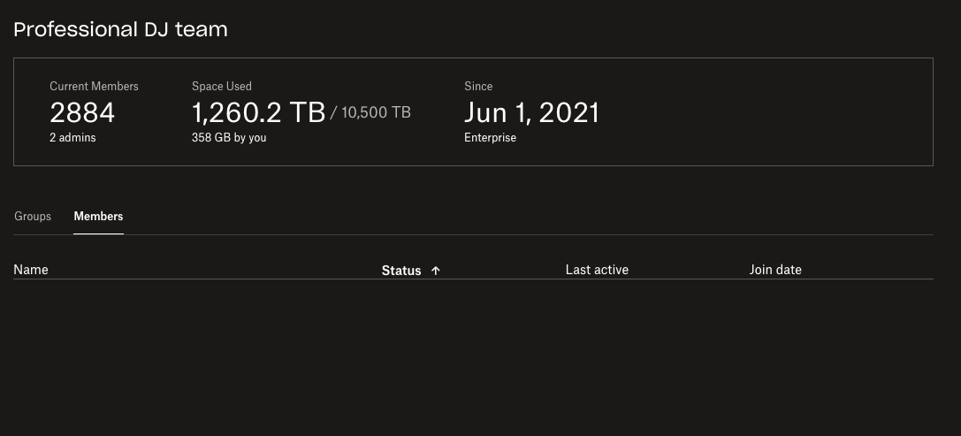The image size is (961, 436).
Task: Click the 358 GB by you text
Action: click(229, 138)
